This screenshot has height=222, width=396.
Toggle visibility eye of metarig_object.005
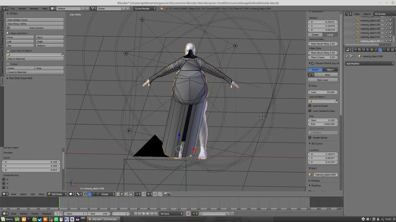point(382,29)
